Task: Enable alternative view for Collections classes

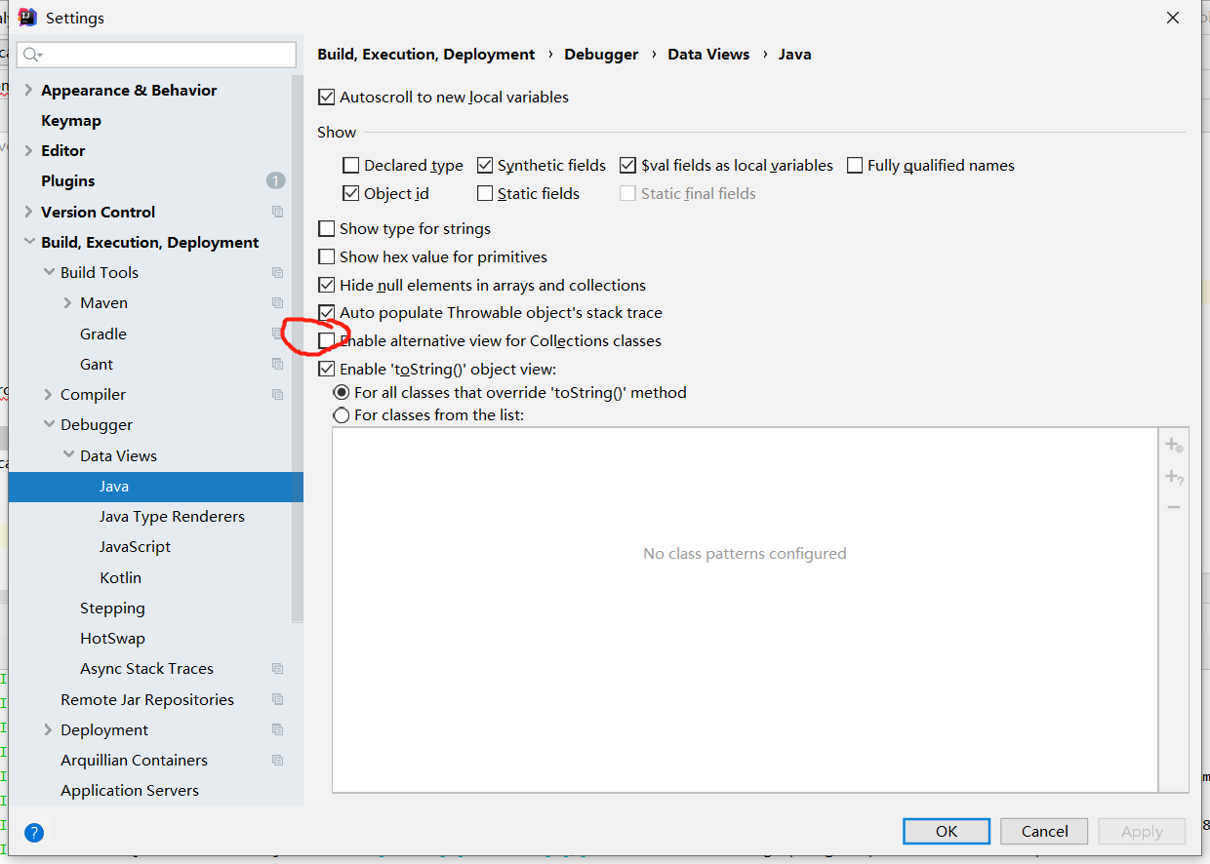Action: point(327,341)
